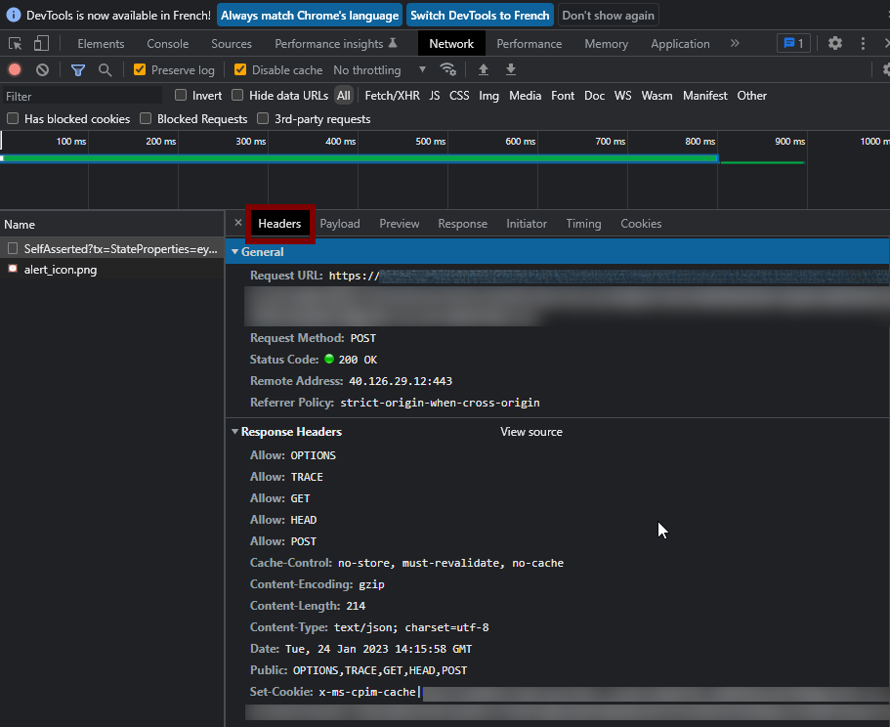This screenshot has width=890, height=727.
Task: Open the No throttling dropdown
Action: tap(379, 69)
